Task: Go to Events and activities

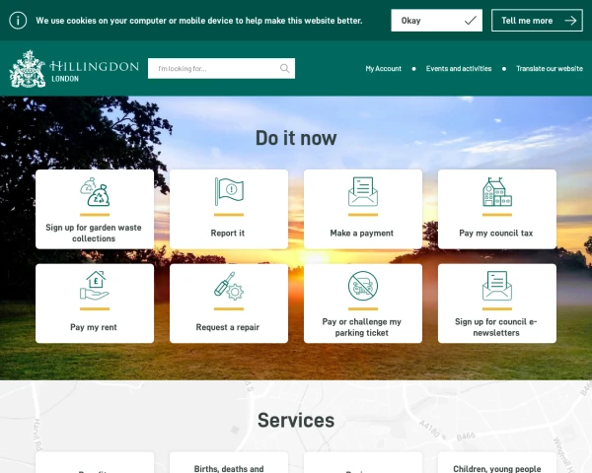Action: point(459,69)
